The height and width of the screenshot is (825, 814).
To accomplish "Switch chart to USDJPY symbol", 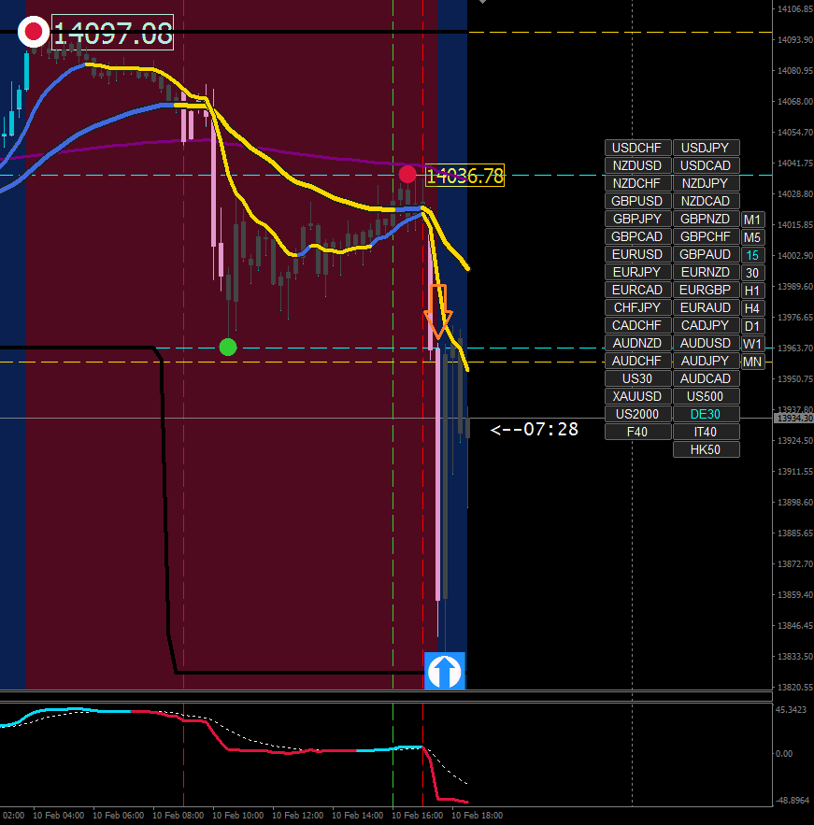I will point(707,148).
